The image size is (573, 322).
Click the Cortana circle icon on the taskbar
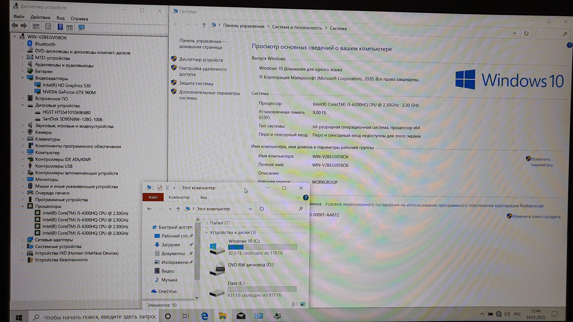pos(168,316)
